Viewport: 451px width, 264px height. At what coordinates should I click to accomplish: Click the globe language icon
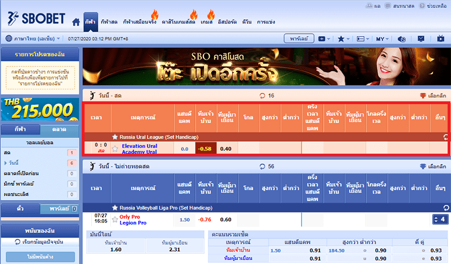9,38
